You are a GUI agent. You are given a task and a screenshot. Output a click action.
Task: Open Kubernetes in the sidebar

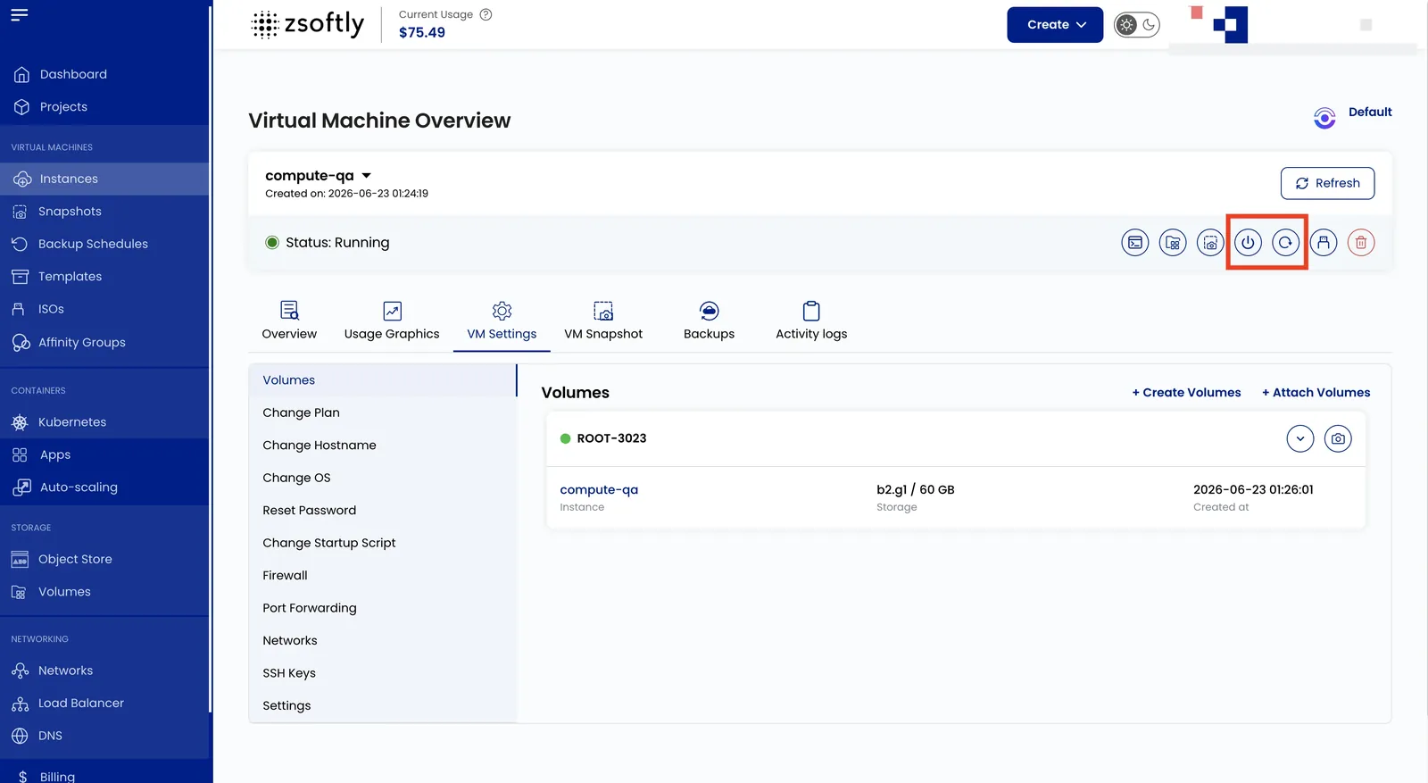click(71, 421)
